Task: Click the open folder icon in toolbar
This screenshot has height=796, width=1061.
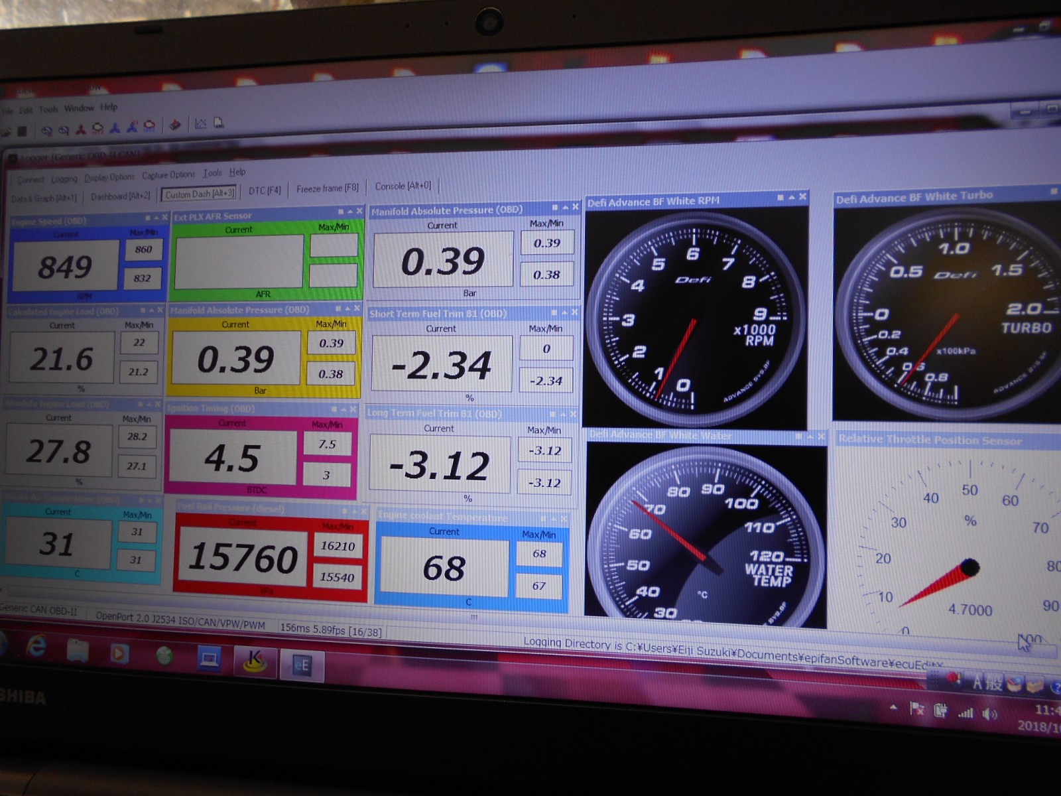Action: (6, 131)
